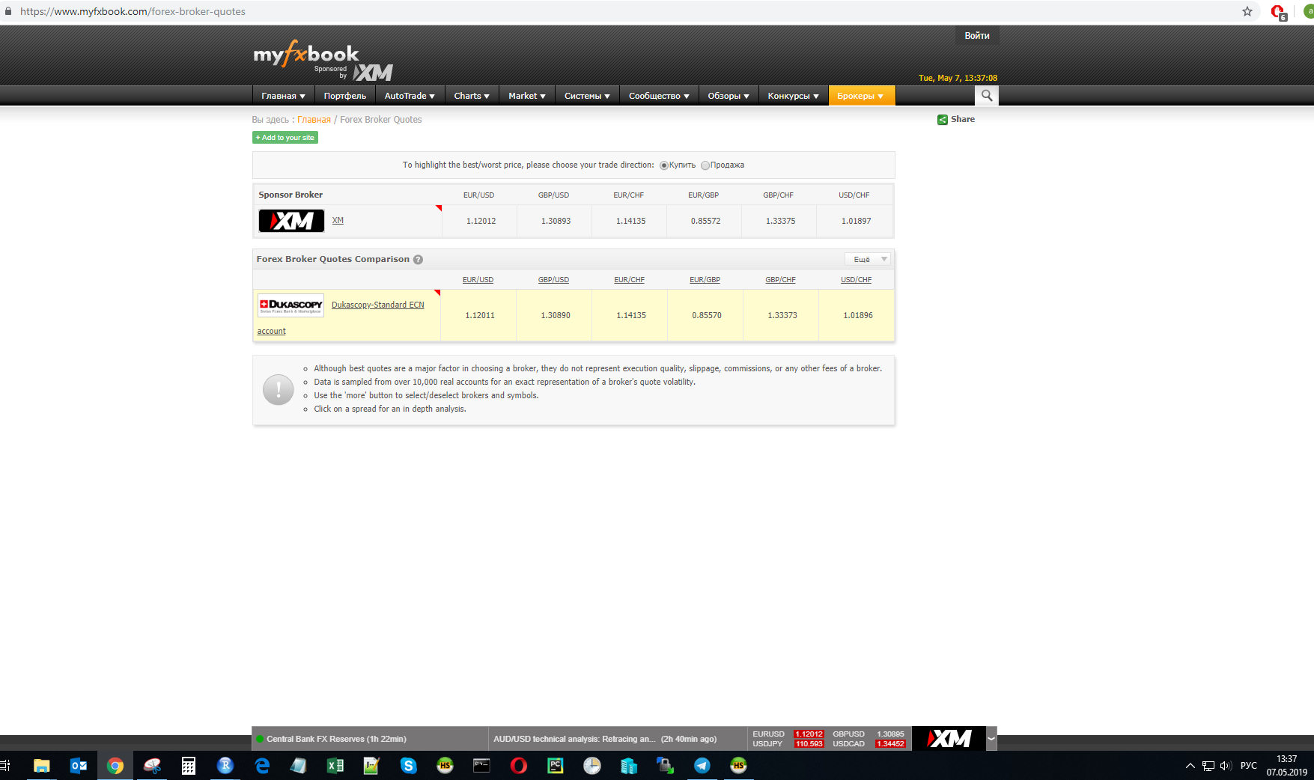Click Add to your site button
Screen dimensions: 1314x780
pos(285,138)
